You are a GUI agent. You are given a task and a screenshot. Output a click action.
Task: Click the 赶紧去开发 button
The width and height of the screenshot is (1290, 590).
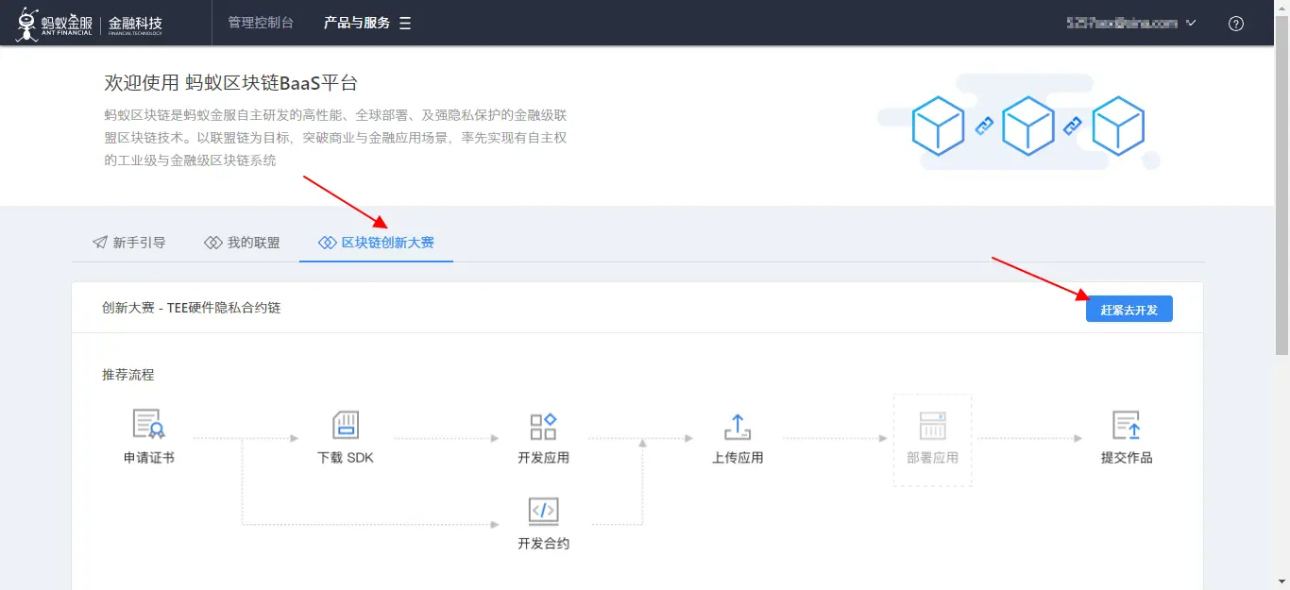click(1129, 309)
